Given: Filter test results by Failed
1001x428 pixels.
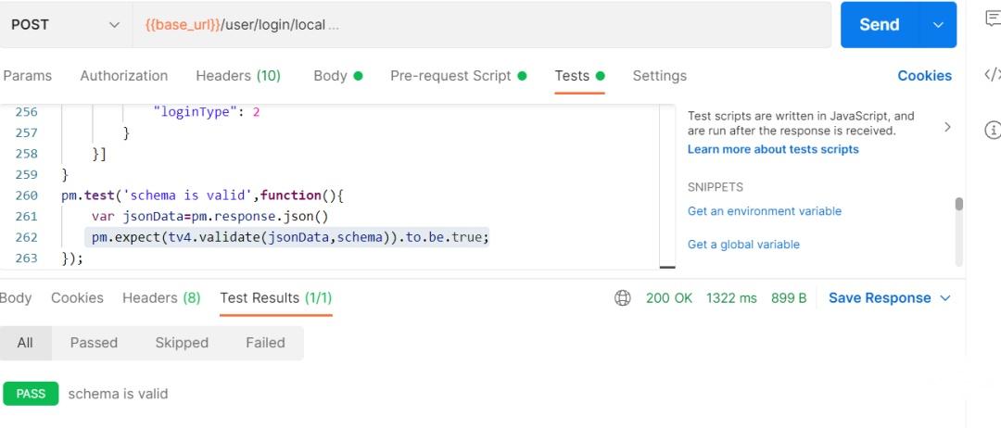Looking at the screenshot, I should 265,343.
